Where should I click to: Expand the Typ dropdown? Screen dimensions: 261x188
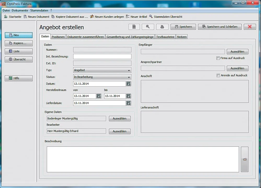129,70
